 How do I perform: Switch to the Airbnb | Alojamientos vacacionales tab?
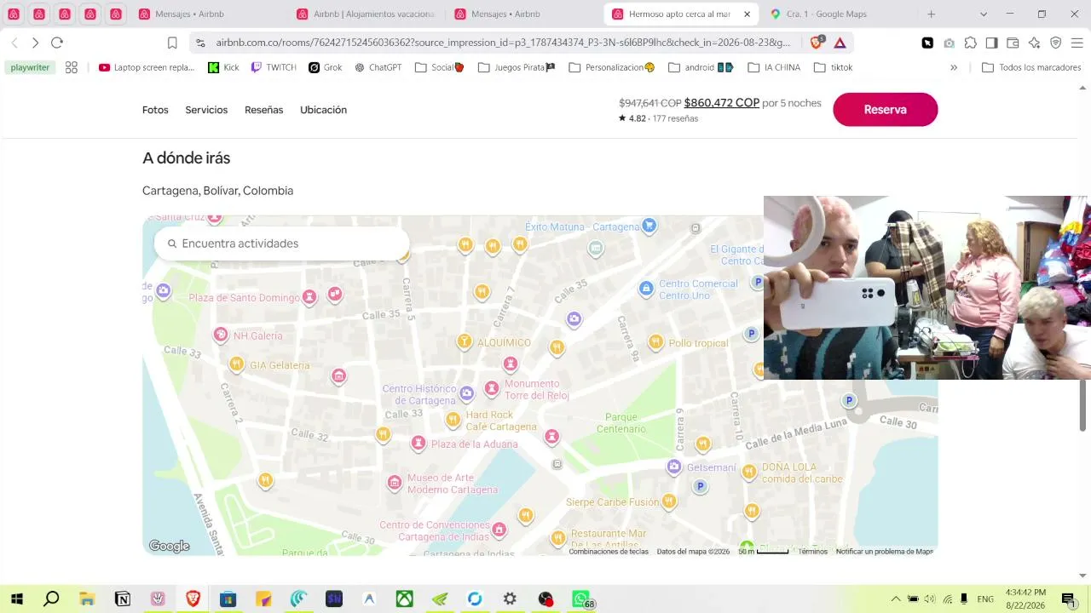tap(367, 14)
